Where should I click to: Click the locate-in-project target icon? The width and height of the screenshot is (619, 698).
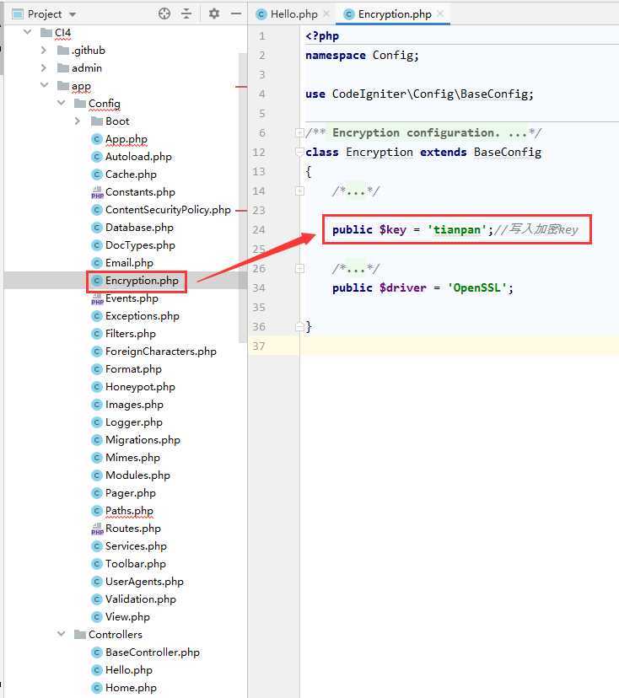pos(164,13)
